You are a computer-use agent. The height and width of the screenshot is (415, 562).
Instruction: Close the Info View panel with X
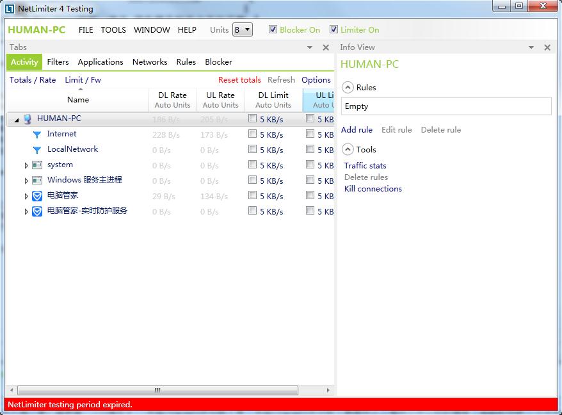547,47
